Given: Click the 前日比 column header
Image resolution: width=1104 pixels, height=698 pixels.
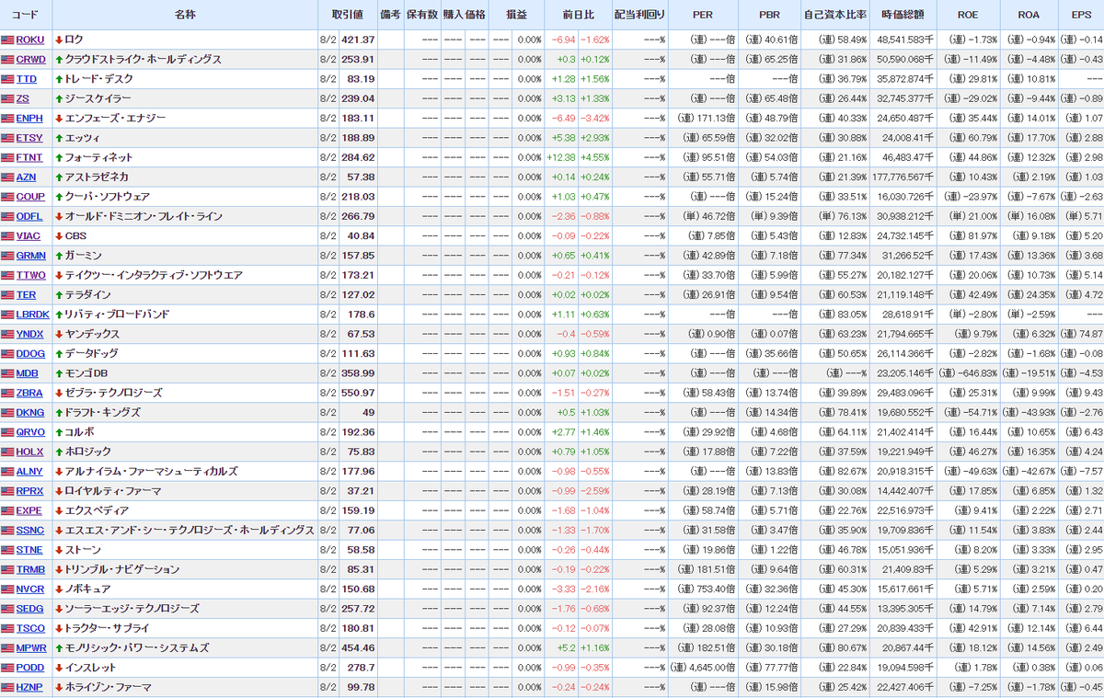Looking at the screenshot, I should 579,15.
